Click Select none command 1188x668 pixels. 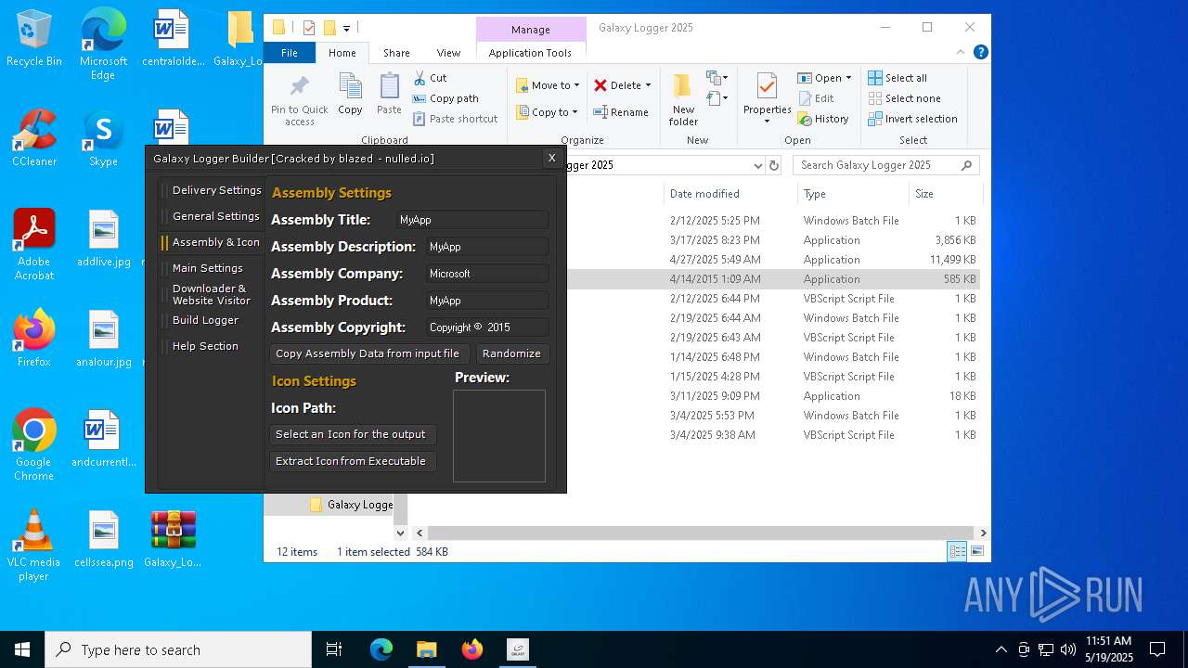(904, 98)
